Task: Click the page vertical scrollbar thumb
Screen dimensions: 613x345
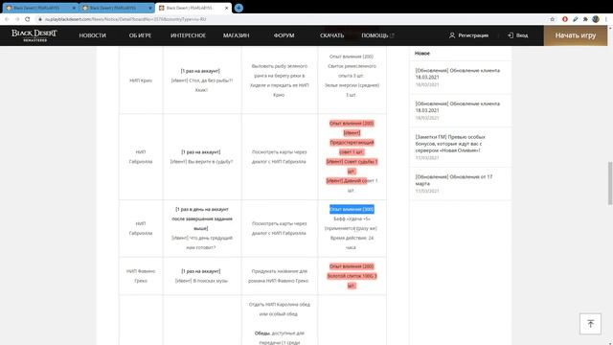Action: coord(610,183)
